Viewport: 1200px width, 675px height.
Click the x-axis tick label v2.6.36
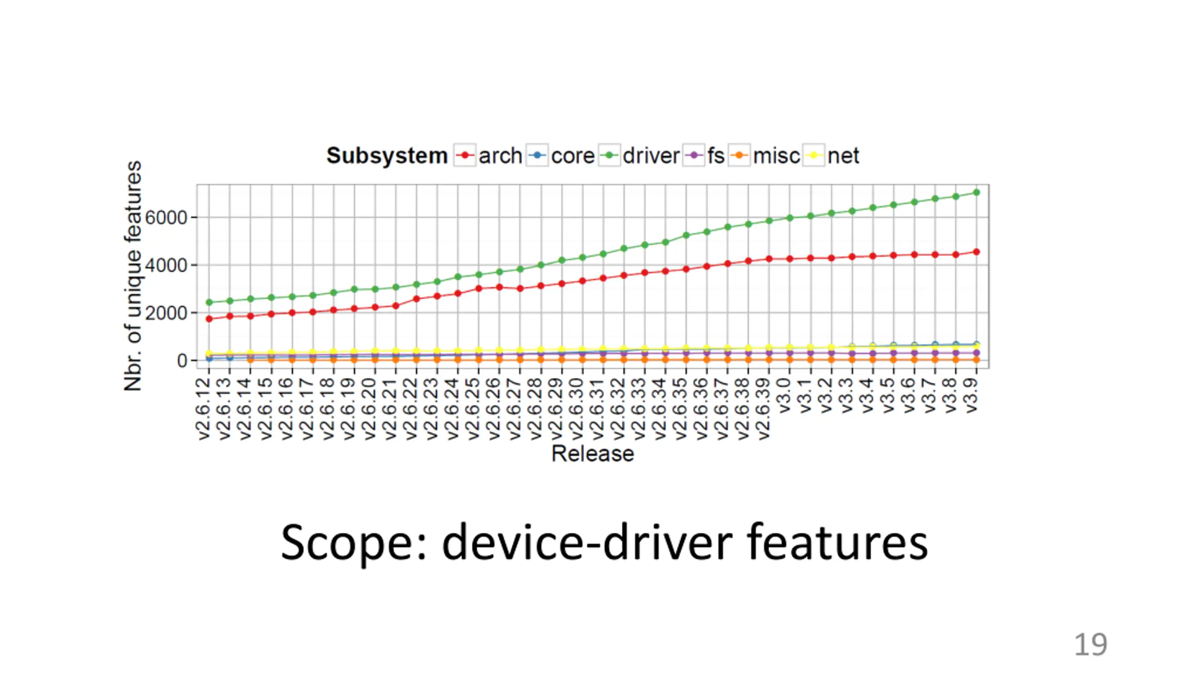(x=701, y=409)
